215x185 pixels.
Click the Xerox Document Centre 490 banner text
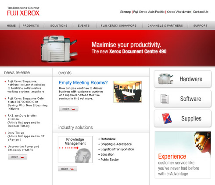[138, 51]
